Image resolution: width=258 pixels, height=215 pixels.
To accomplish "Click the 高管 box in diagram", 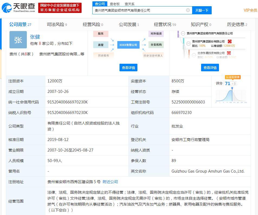I will pyautogui.click(x=101, y=45).
